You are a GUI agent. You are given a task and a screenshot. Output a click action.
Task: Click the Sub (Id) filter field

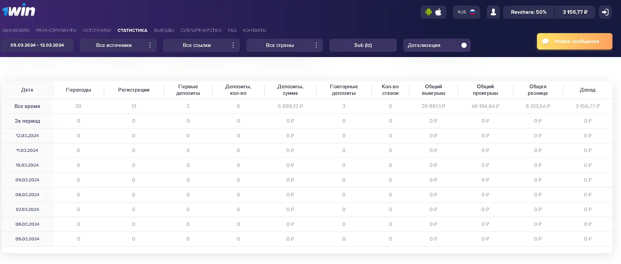coord(363,45)
